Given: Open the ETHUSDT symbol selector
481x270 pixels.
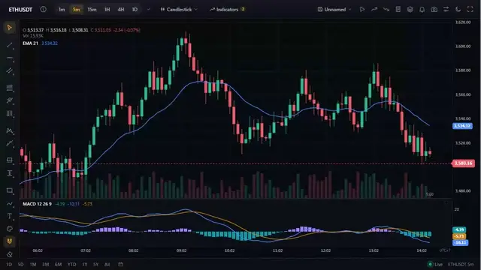Looking at the screenshot, I should (x=20, y=10).
